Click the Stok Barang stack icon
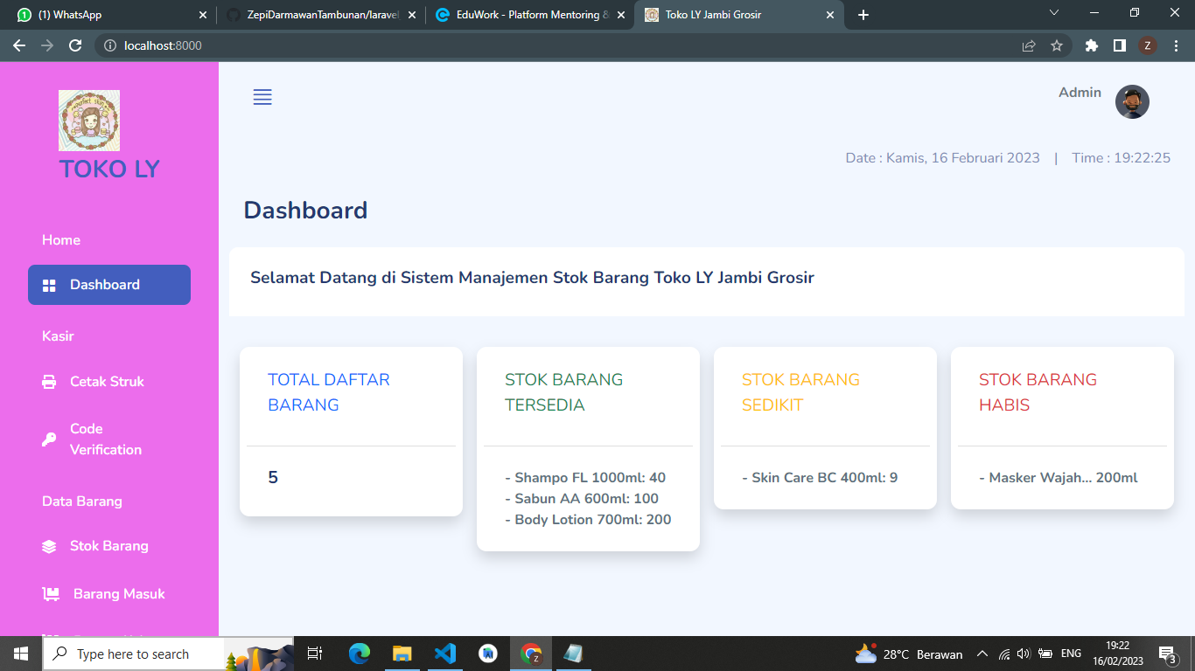Image resolution: width=1195 pixels, height=671 pixels. [x=49, y=545]
